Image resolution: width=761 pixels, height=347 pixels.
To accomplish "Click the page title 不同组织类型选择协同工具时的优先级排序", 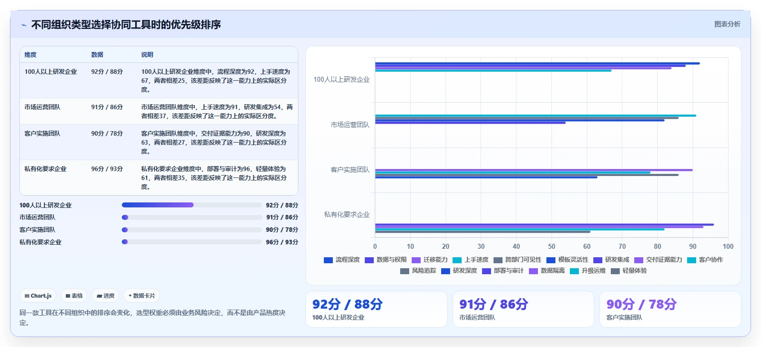I will tap(126, 25).
